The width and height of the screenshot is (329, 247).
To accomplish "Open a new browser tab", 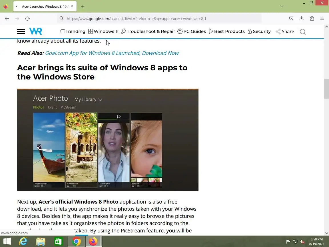I will tap(83, 7).
